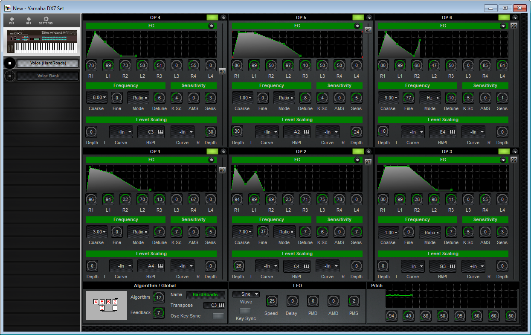
Task: Click the OP 5 EG envelope graph
Action: 297,44
